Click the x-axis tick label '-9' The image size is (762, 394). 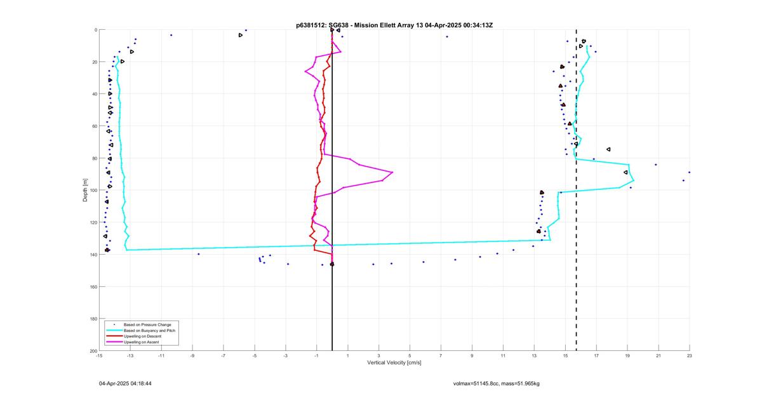pos(192,356)
